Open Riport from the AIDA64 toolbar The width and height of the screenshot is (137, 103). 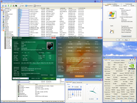click(x=22, y=6)
